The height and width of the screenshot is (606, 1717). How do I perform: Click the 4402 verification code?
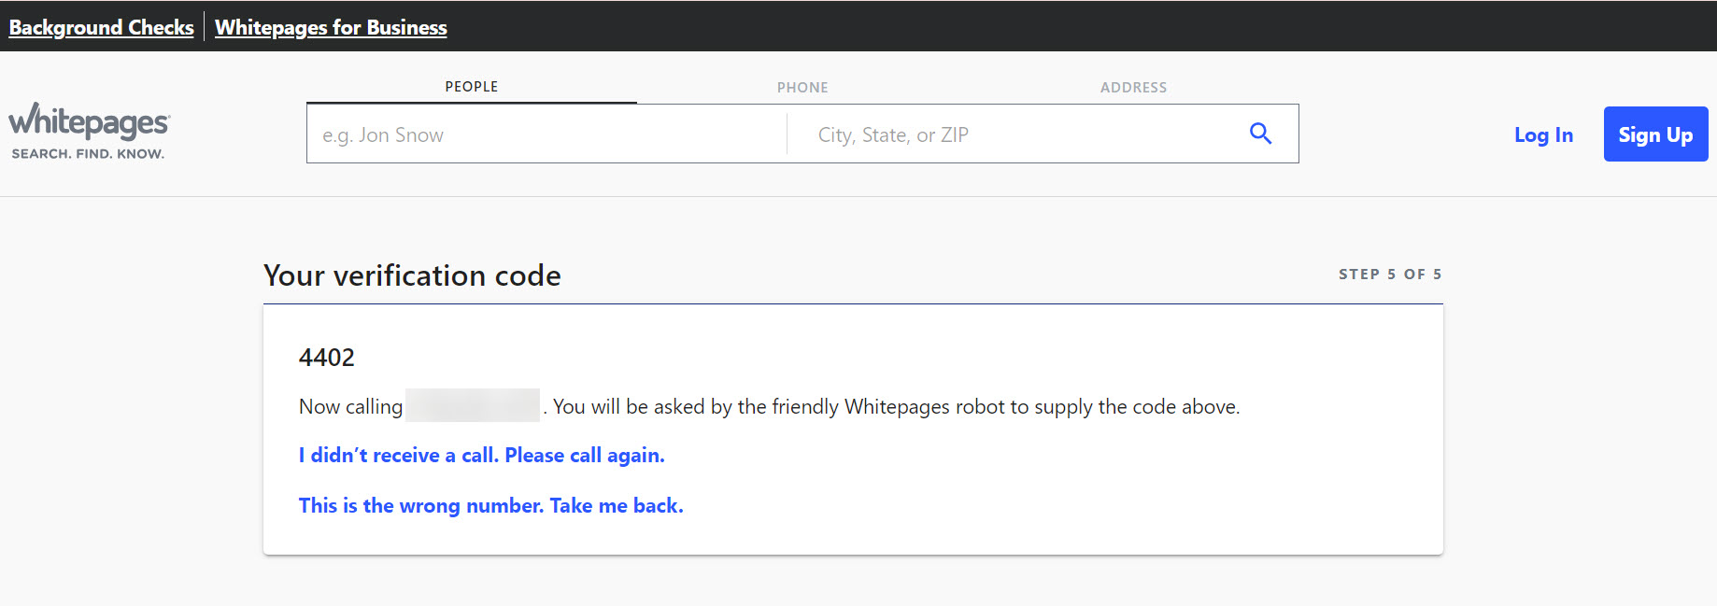click(327, 358)
